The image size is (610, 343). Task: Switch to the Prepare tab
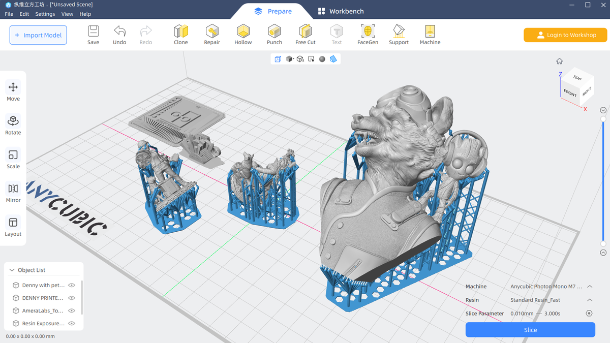273,11
